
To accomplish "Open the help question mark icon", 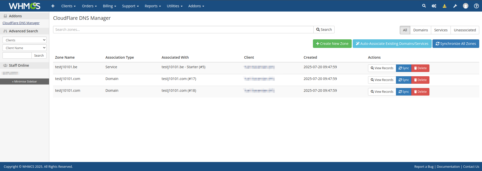I will [x=476, y=6].
